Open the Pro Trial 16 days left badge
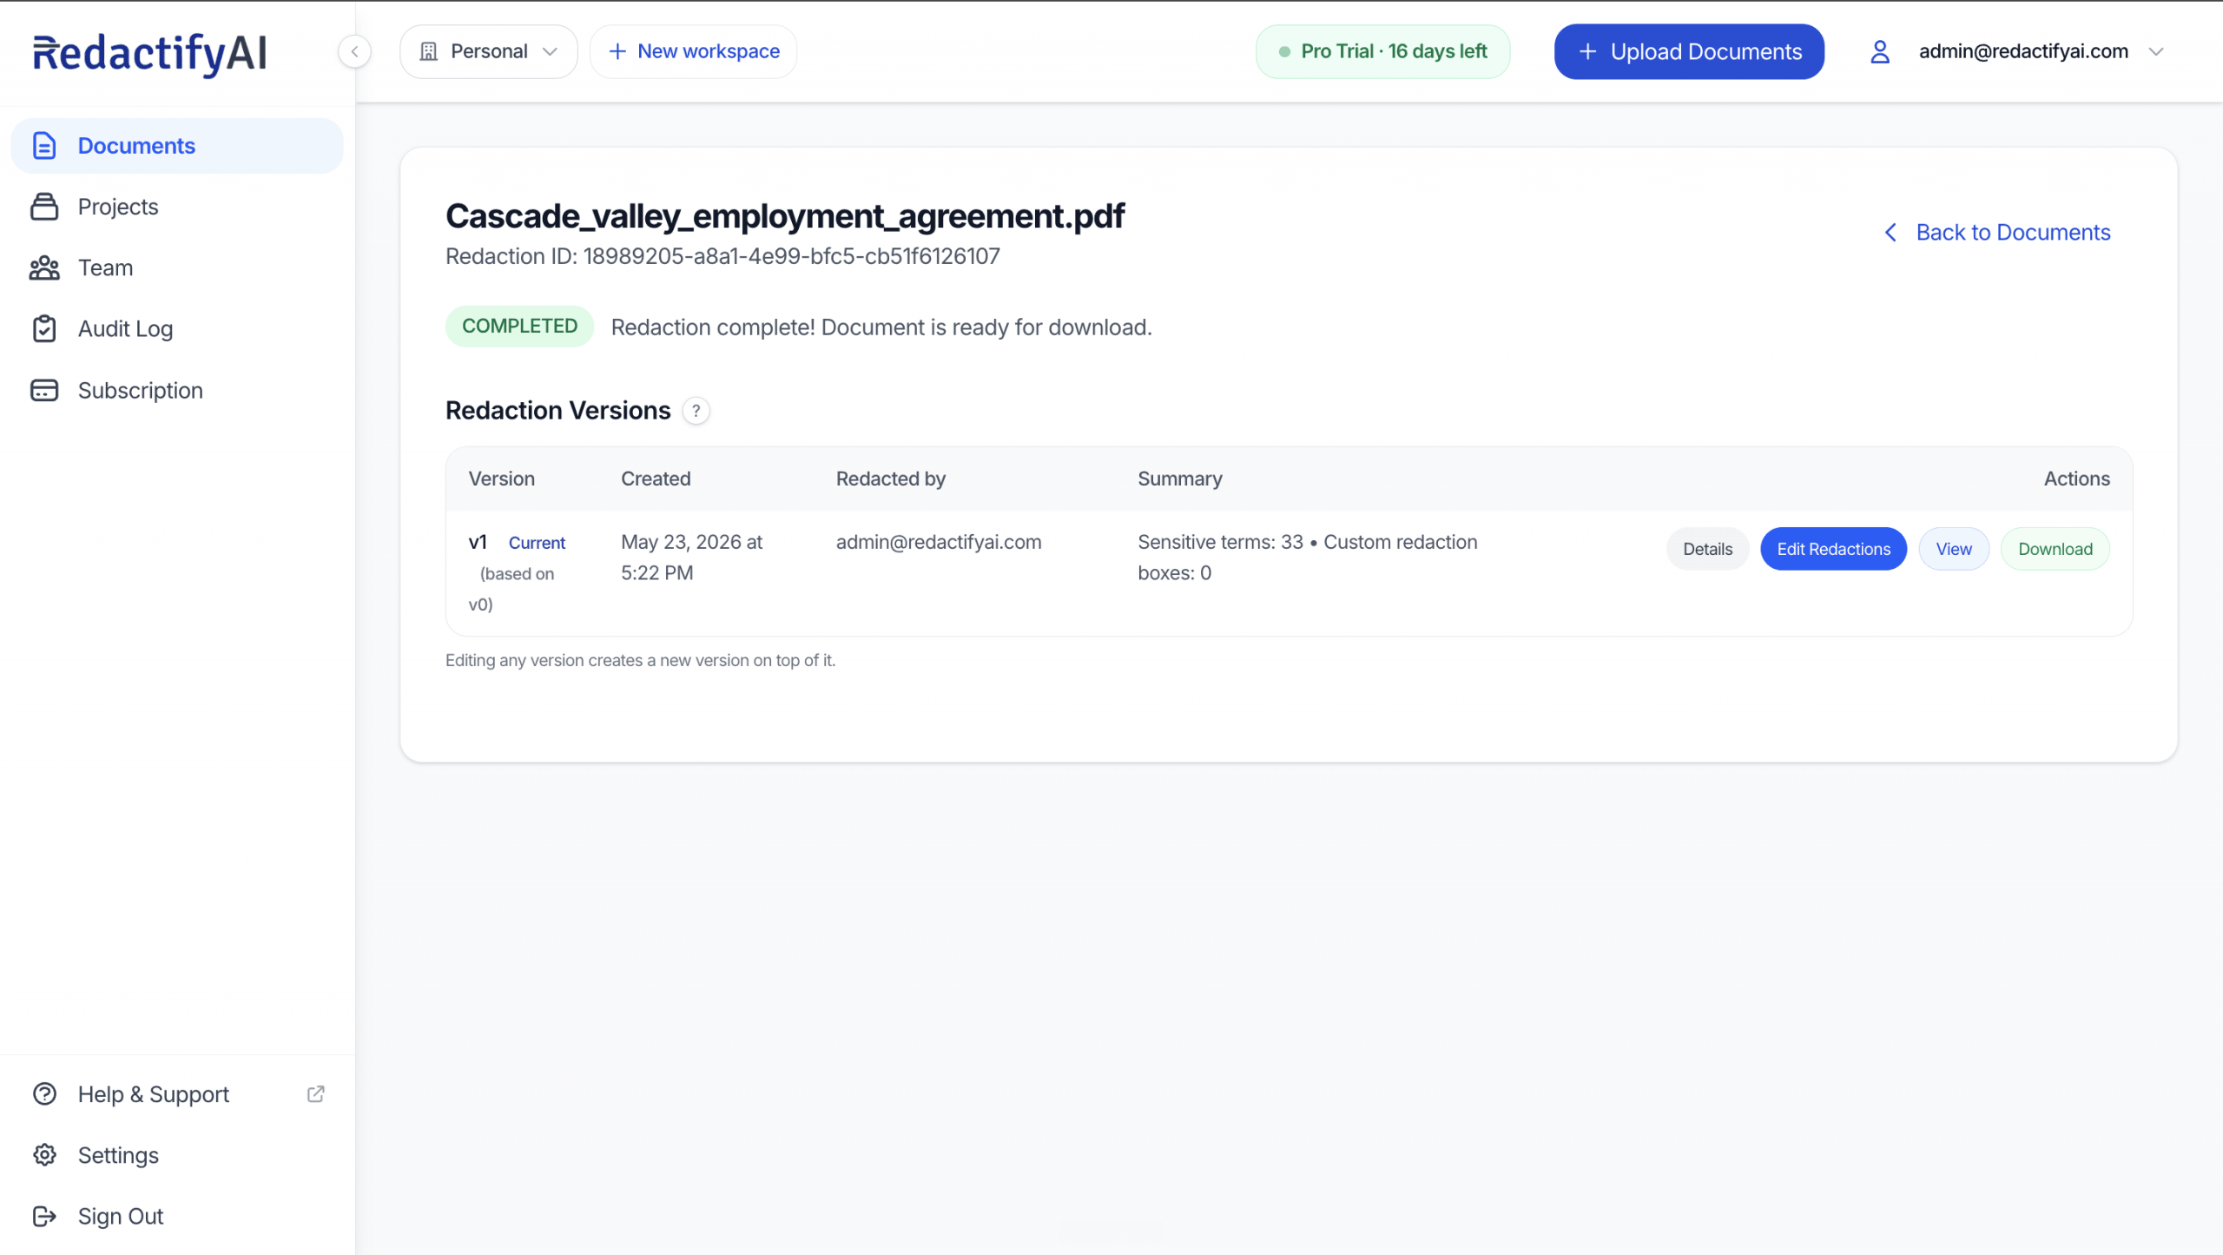The image size is (2223, 1255). pyautogui.click(x=1382, y=51)
